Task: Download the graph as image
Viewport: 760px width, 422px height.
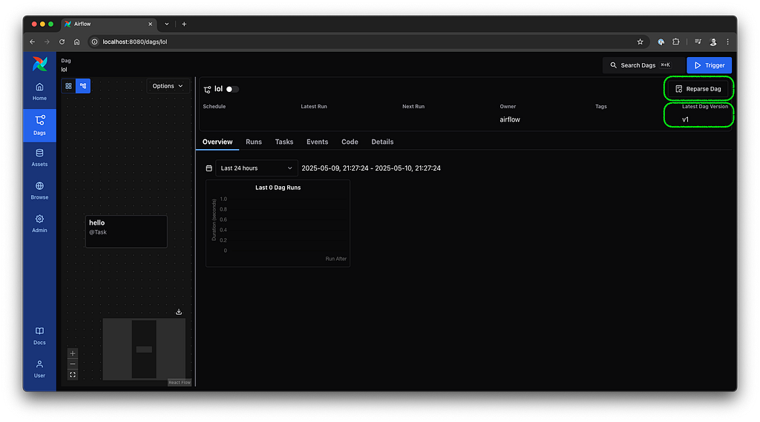Action: (179, 311)
